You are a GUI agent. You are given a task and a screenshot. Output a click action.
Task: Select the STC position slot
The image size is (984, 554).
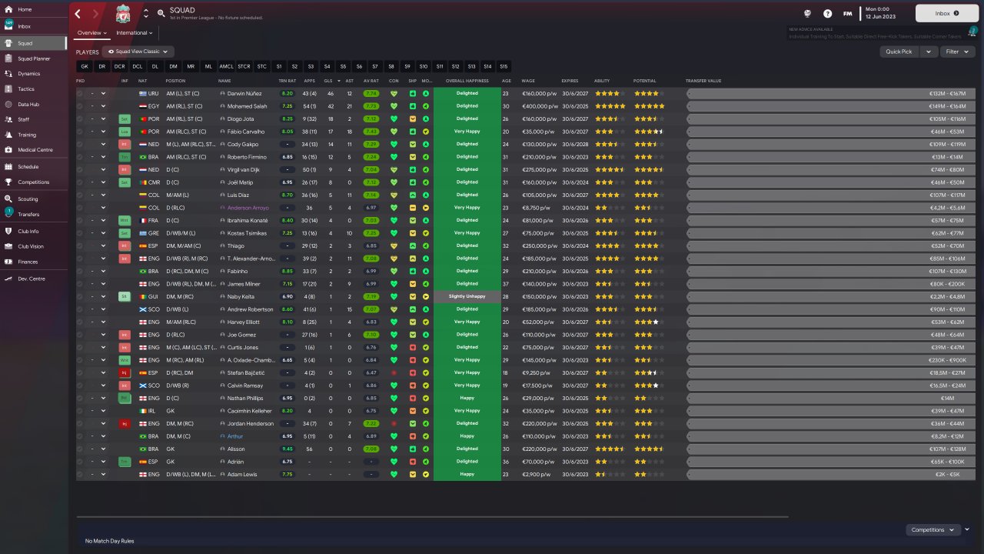(262, 66)
